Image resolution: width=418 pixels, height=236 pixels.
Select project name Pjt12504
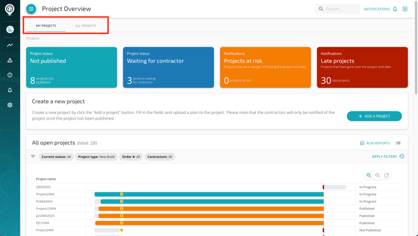click(x=42, y=223)
